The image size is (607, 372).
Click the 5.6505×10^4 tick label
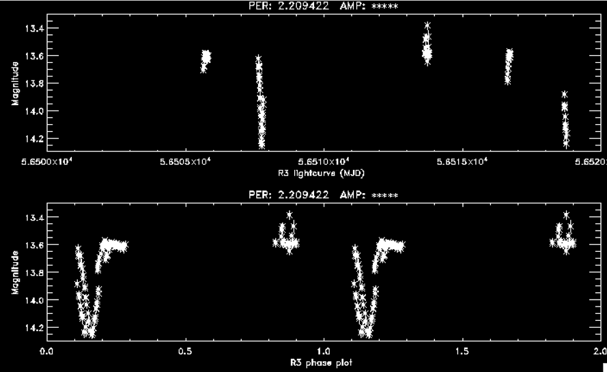(184, 162)
